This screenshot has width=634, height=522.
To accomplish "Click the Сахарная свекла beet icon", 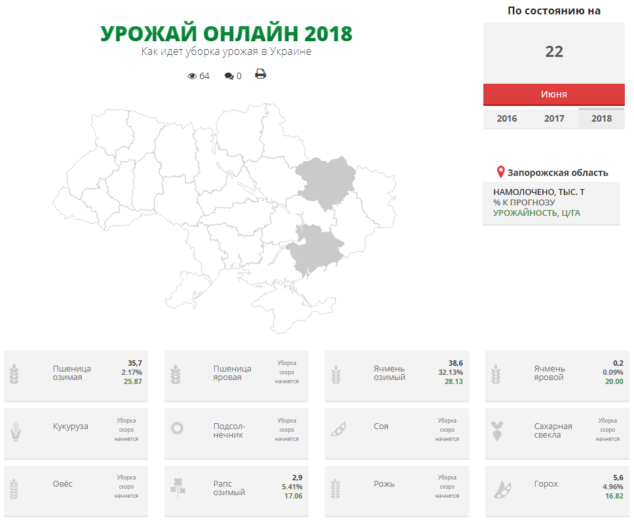I will tap(497, 431).
